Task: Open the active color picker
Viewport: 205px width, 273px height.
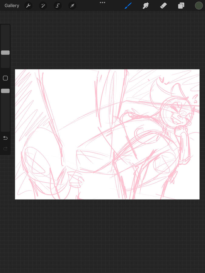Action: point(199,5)
